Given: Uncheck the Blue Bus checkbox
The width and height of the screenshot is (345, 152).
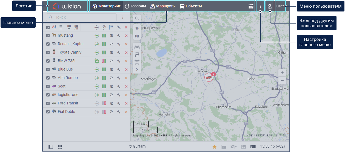Looking at the screenshot, I should [x=48, y=69].
